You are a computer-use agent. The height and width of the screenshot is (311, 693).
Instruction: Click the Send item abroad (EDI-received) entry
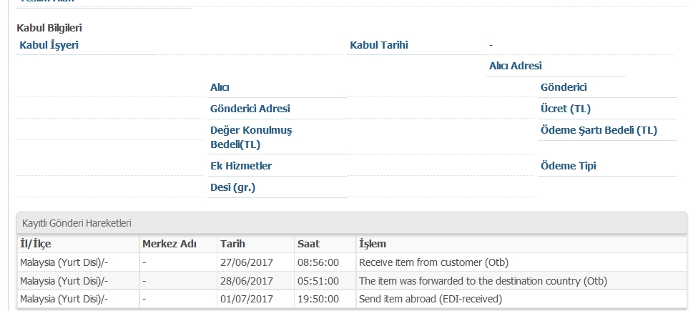tap(431, 299)
